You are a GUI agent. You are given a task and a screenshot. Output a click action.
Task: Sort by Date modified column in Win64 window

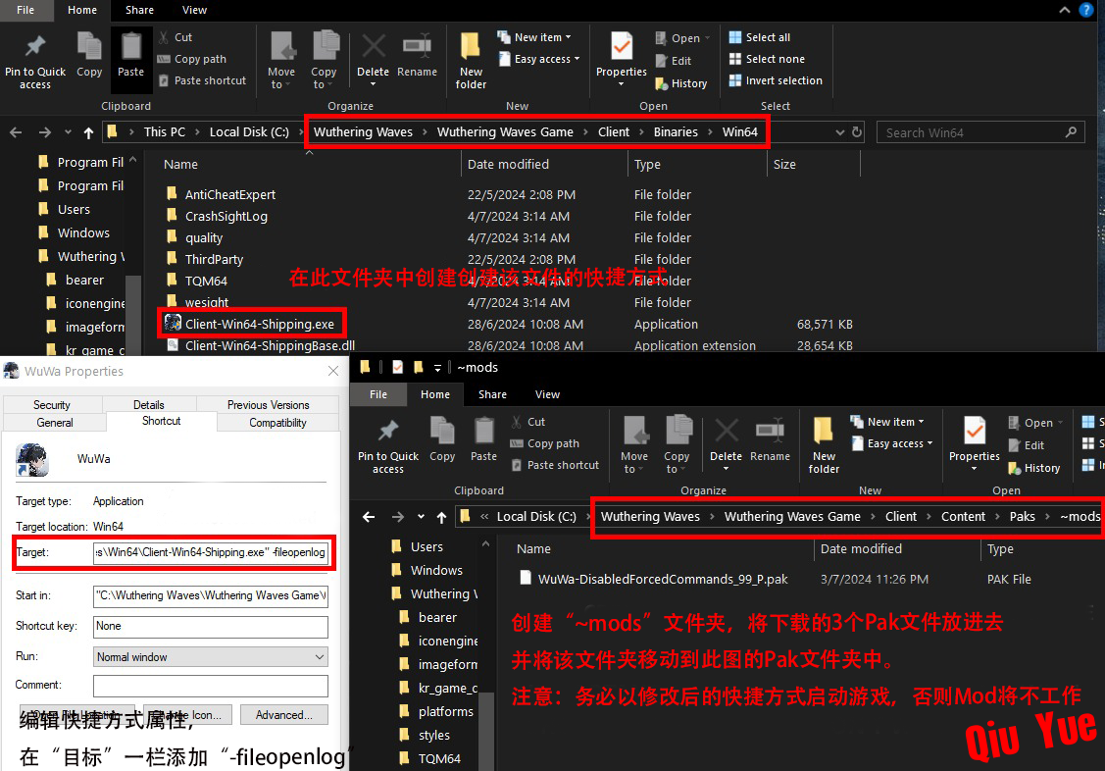tap(544, 164)
